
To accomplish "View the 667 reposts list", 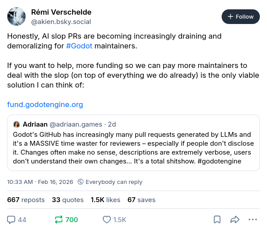I will (x=26, y=200).
